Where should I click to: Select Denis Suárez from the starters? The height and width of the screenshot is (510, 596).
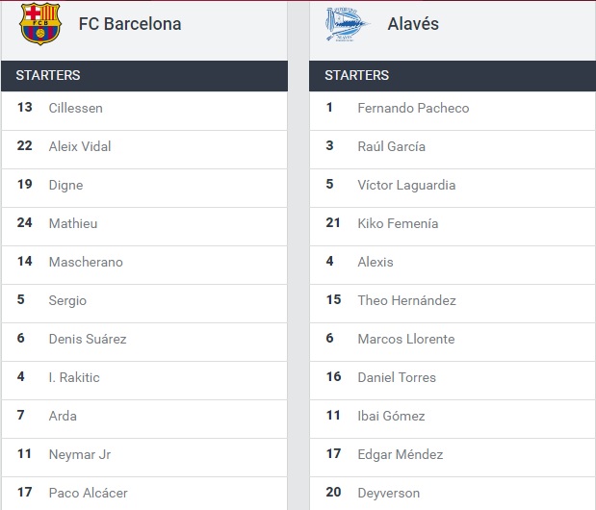tap(88, 339)
